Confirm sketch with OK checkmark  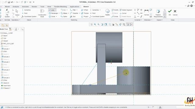(x=170, y=12)
